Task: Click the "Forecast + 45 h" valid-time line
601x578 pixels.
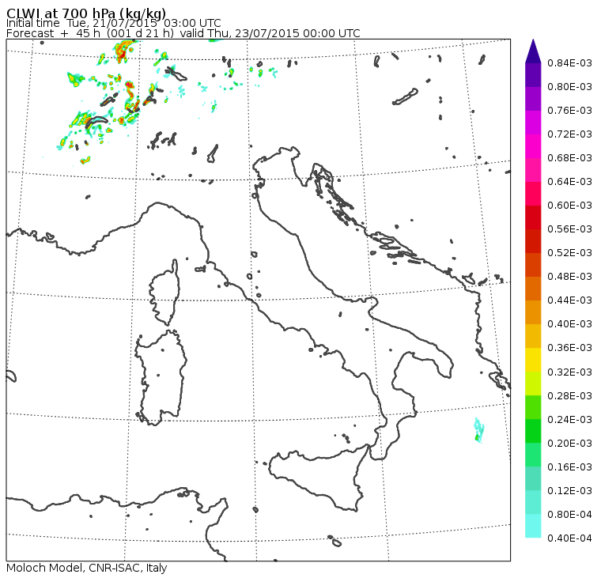Action: (183, 33)
